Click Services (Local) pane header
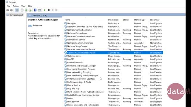 [x=40, y=15]
